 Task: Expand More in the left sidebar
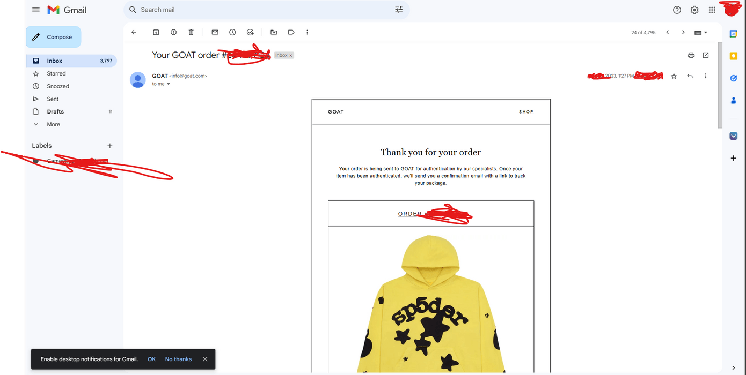53,124
